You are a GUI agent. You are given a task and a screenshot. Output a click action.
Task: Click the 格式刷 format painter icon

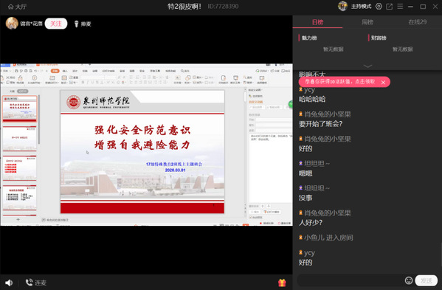21,79
